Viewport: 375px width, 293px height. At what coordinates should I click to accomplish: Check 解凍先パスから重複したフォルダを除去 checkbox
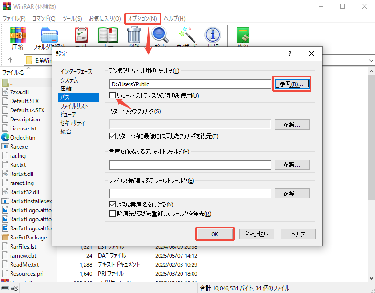(112, 214)
